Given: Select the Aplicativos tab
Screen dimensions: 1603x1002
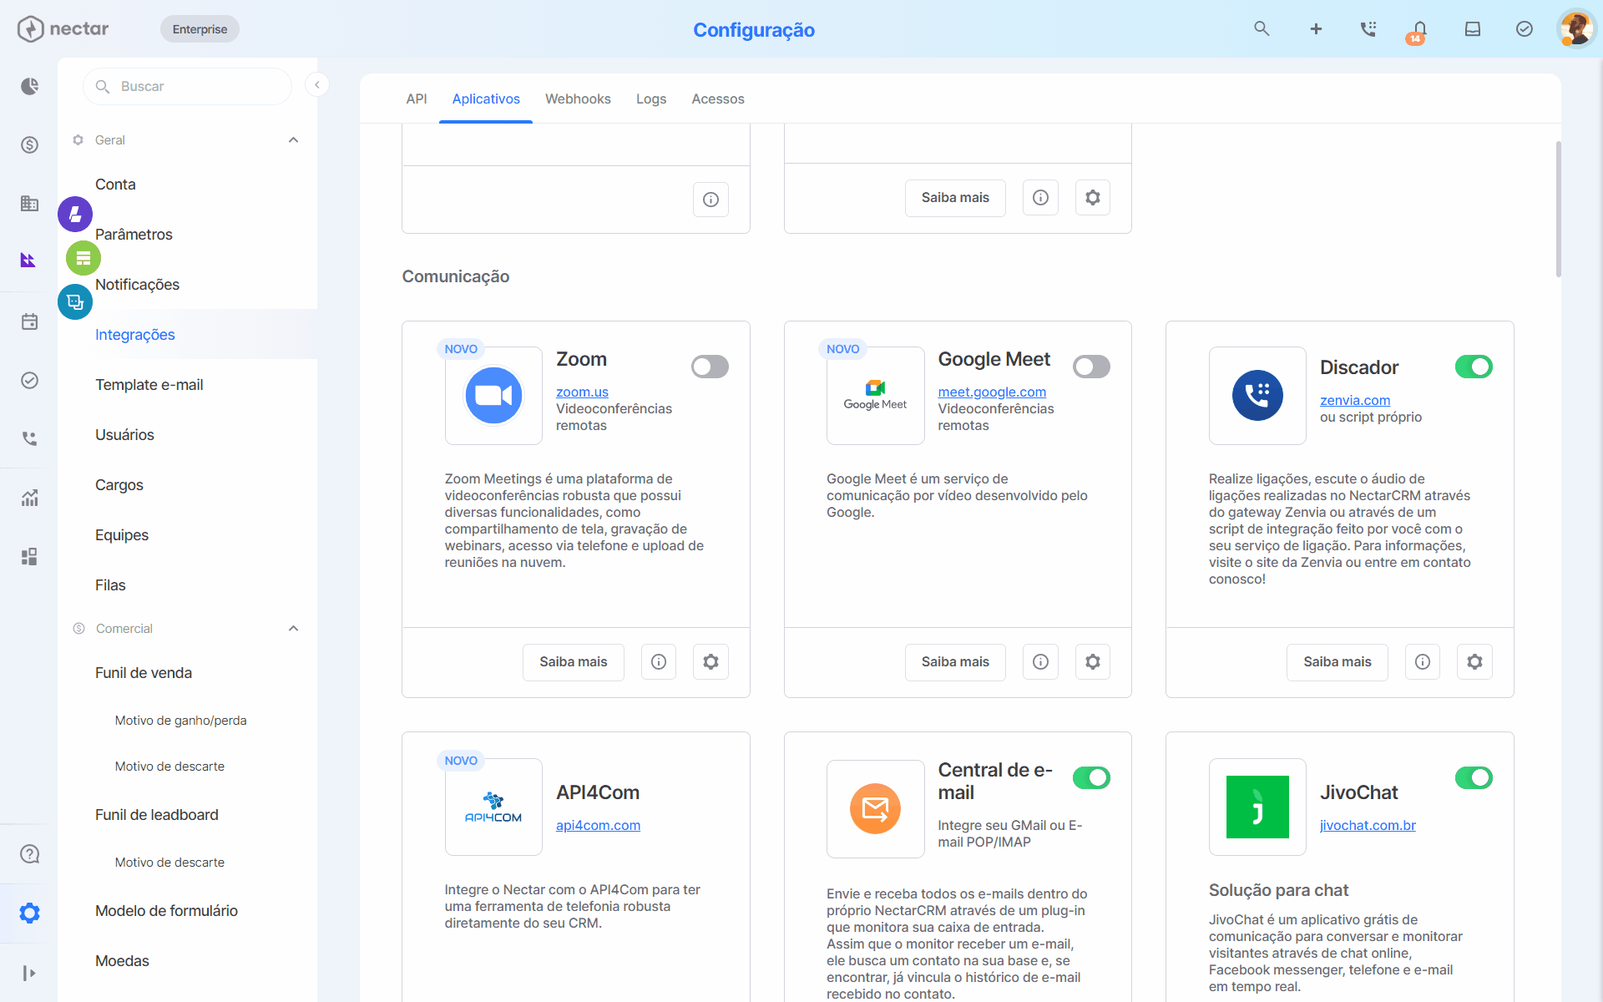Looking at the screenshot, I should tap(486, 99).
